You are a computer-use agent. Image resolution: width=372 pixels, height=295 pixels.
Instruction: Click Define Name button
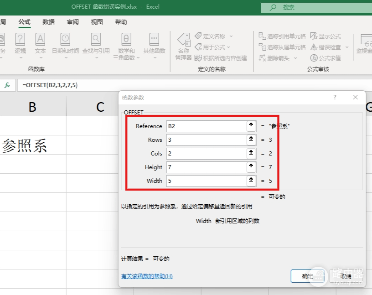point(210,36)
